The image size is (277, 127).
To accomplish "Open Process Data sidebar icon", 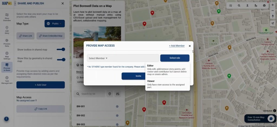I will (x=7, y=43).
